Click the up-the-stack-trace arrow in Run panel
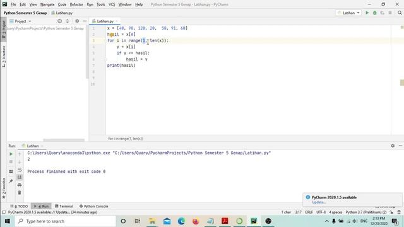404x227 pixels. pos(20,154)
